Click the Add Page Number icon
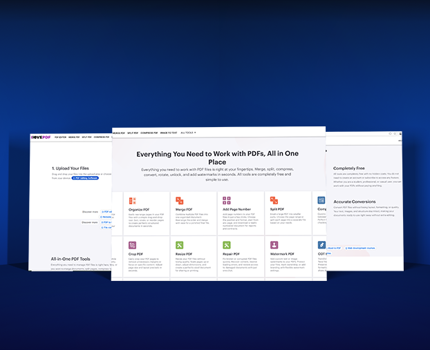The height and width of the screenshot is (350, 430). (227, 200)
